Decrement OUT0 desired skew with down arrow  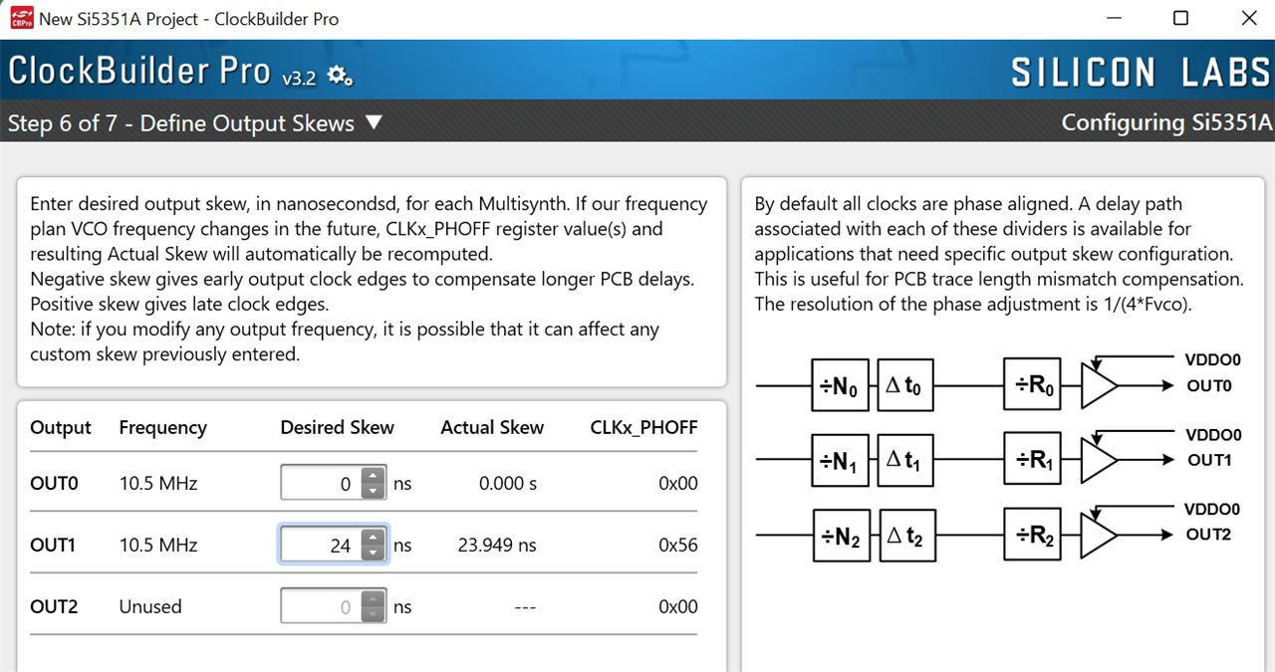(x=373, y=490)
